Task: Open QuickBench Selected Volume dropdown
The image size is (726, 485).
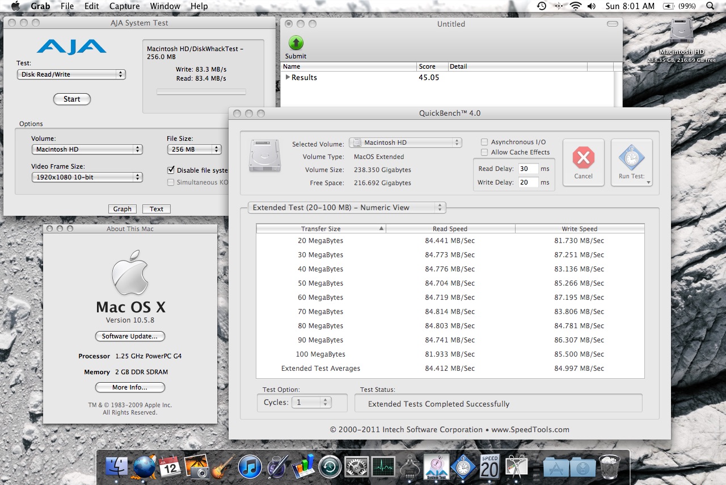Action: point(406,143)
